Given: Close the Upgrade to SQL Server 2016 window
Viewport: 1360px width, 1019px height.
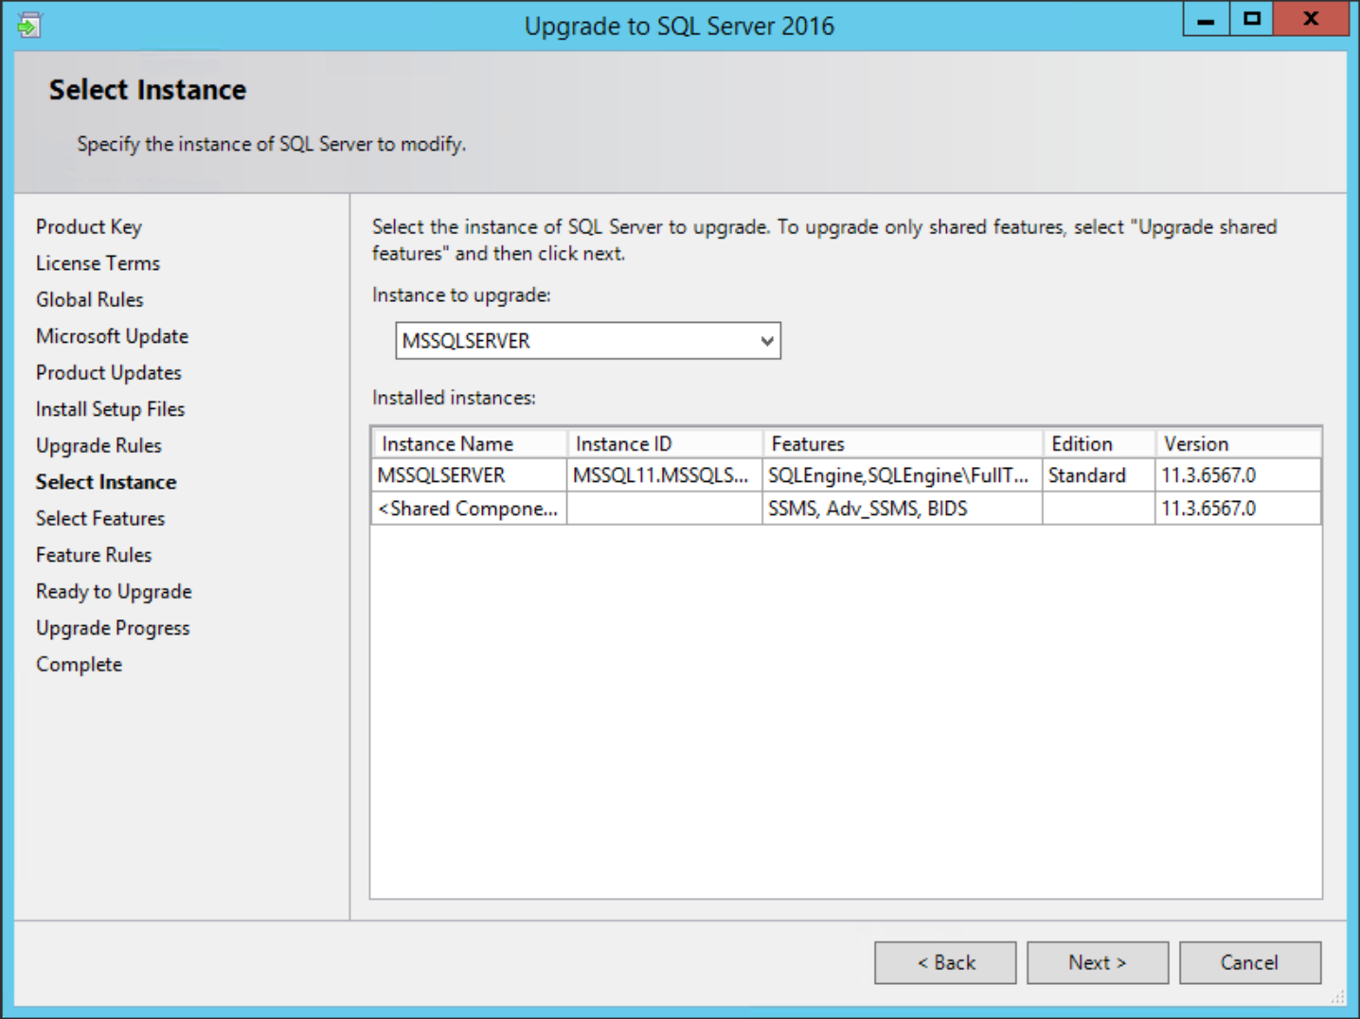Looking at the screenshot, I should (1311, 19).
